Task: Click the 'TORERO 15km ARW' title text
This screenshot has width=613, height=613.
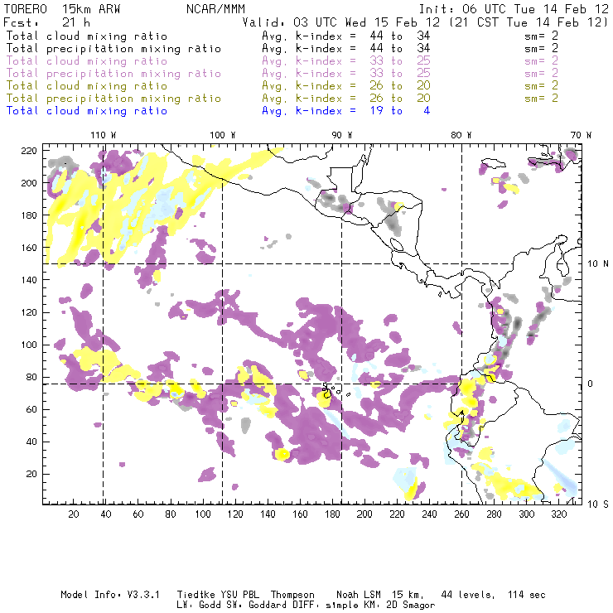Action: (x=62, y=9)
